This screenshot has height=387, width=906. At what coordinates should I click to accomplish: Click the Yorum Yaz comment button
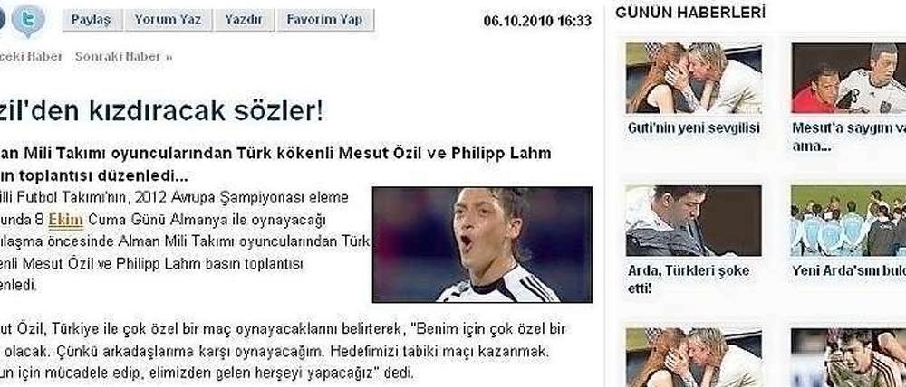[x=169, y=20]
